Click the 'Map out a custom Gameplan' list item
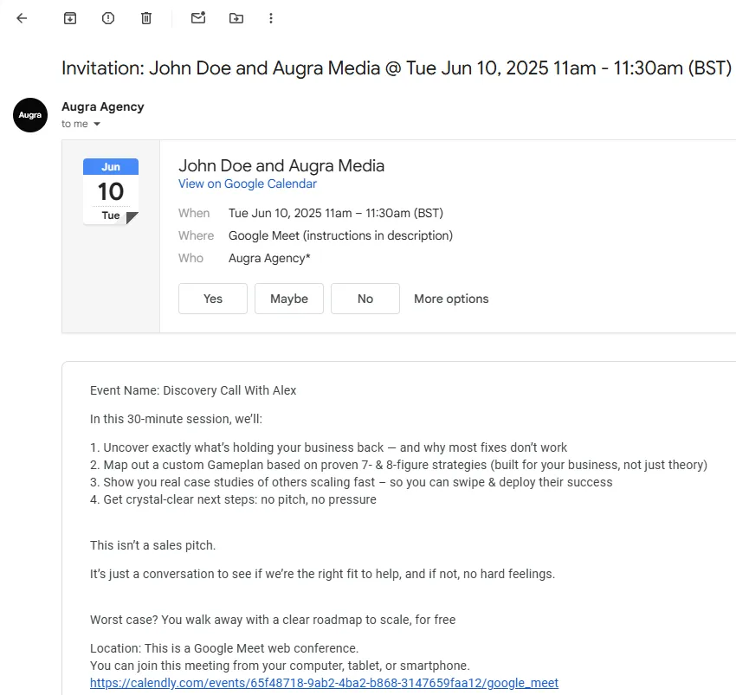736x695 pixels. point(398,465)
